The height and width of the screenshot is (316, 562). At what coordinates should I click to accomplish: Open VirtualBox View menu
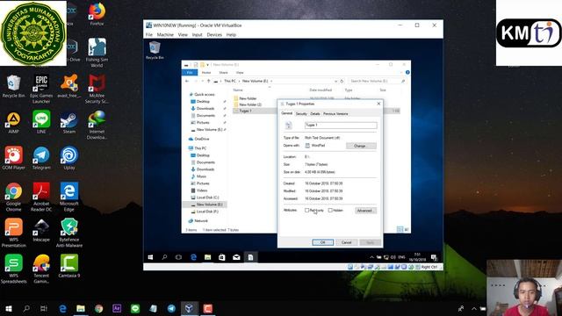[x=183, y=35]
